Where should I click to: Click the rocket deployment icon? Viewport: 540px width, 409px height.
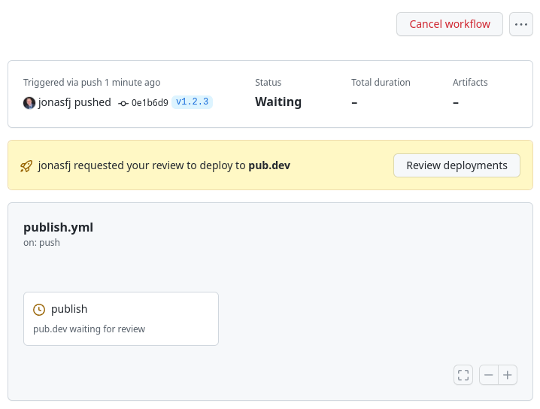tap(26, 166)
